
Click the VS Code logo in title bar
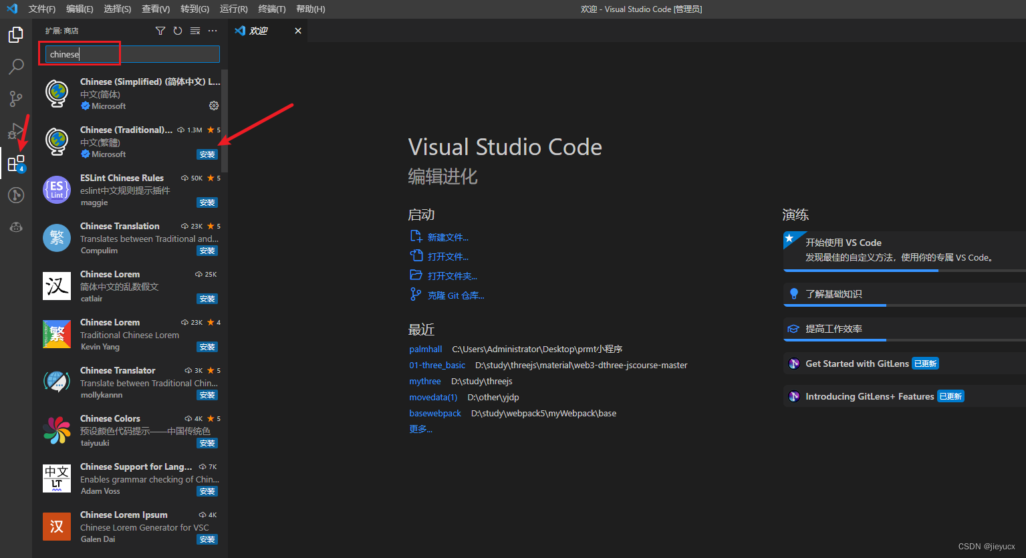pos(12,9)
